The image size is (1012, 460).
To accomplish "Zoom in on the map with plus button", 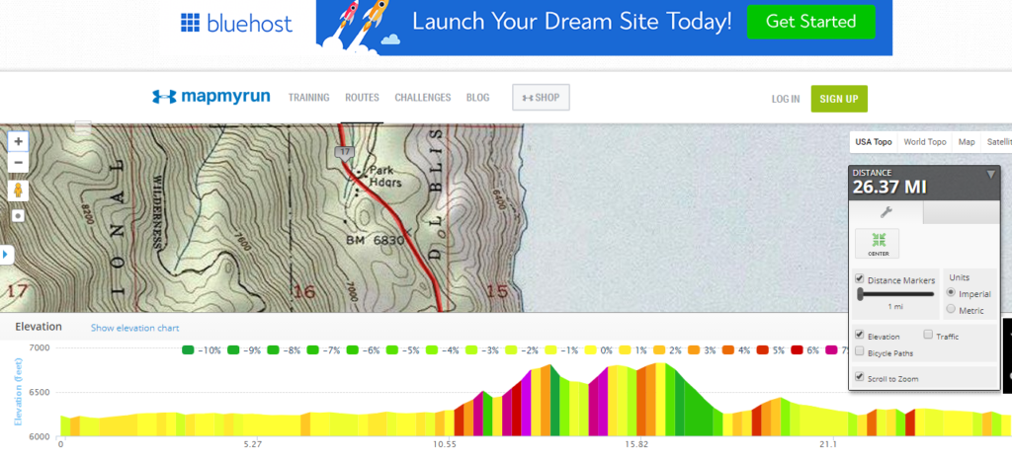I will point(18,141).
